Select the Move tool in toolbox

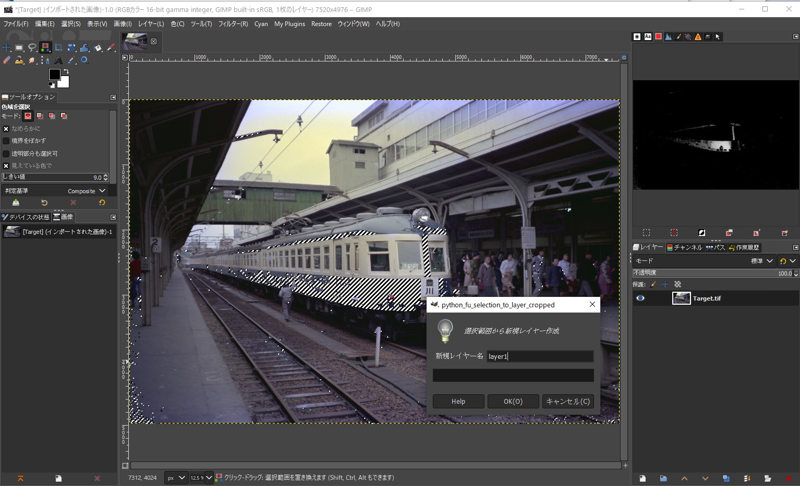pyautogui.click(x=6, y=48)
